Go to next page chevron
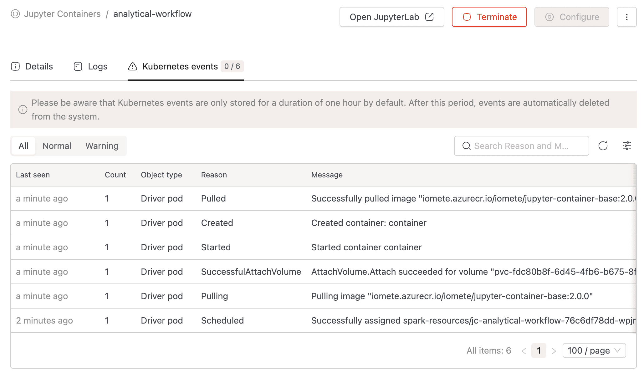This screenshot has width=644, height=378. [554, 351]
